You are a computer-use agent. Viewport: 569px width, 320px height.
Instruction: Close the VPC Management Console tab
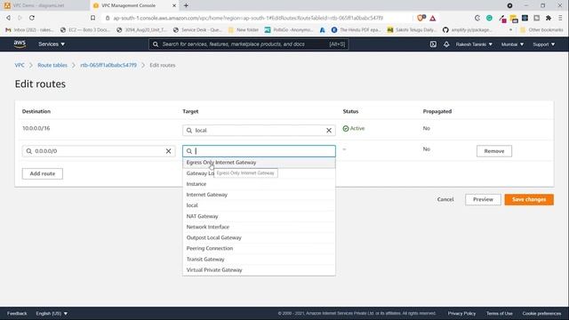pyautogui.click(x=174, y=5)
